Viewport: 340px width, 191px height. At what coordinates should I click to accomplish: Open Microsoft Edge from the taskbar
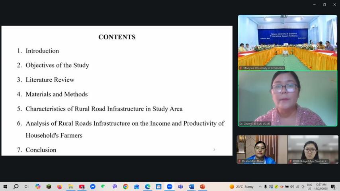click(148, 187)
